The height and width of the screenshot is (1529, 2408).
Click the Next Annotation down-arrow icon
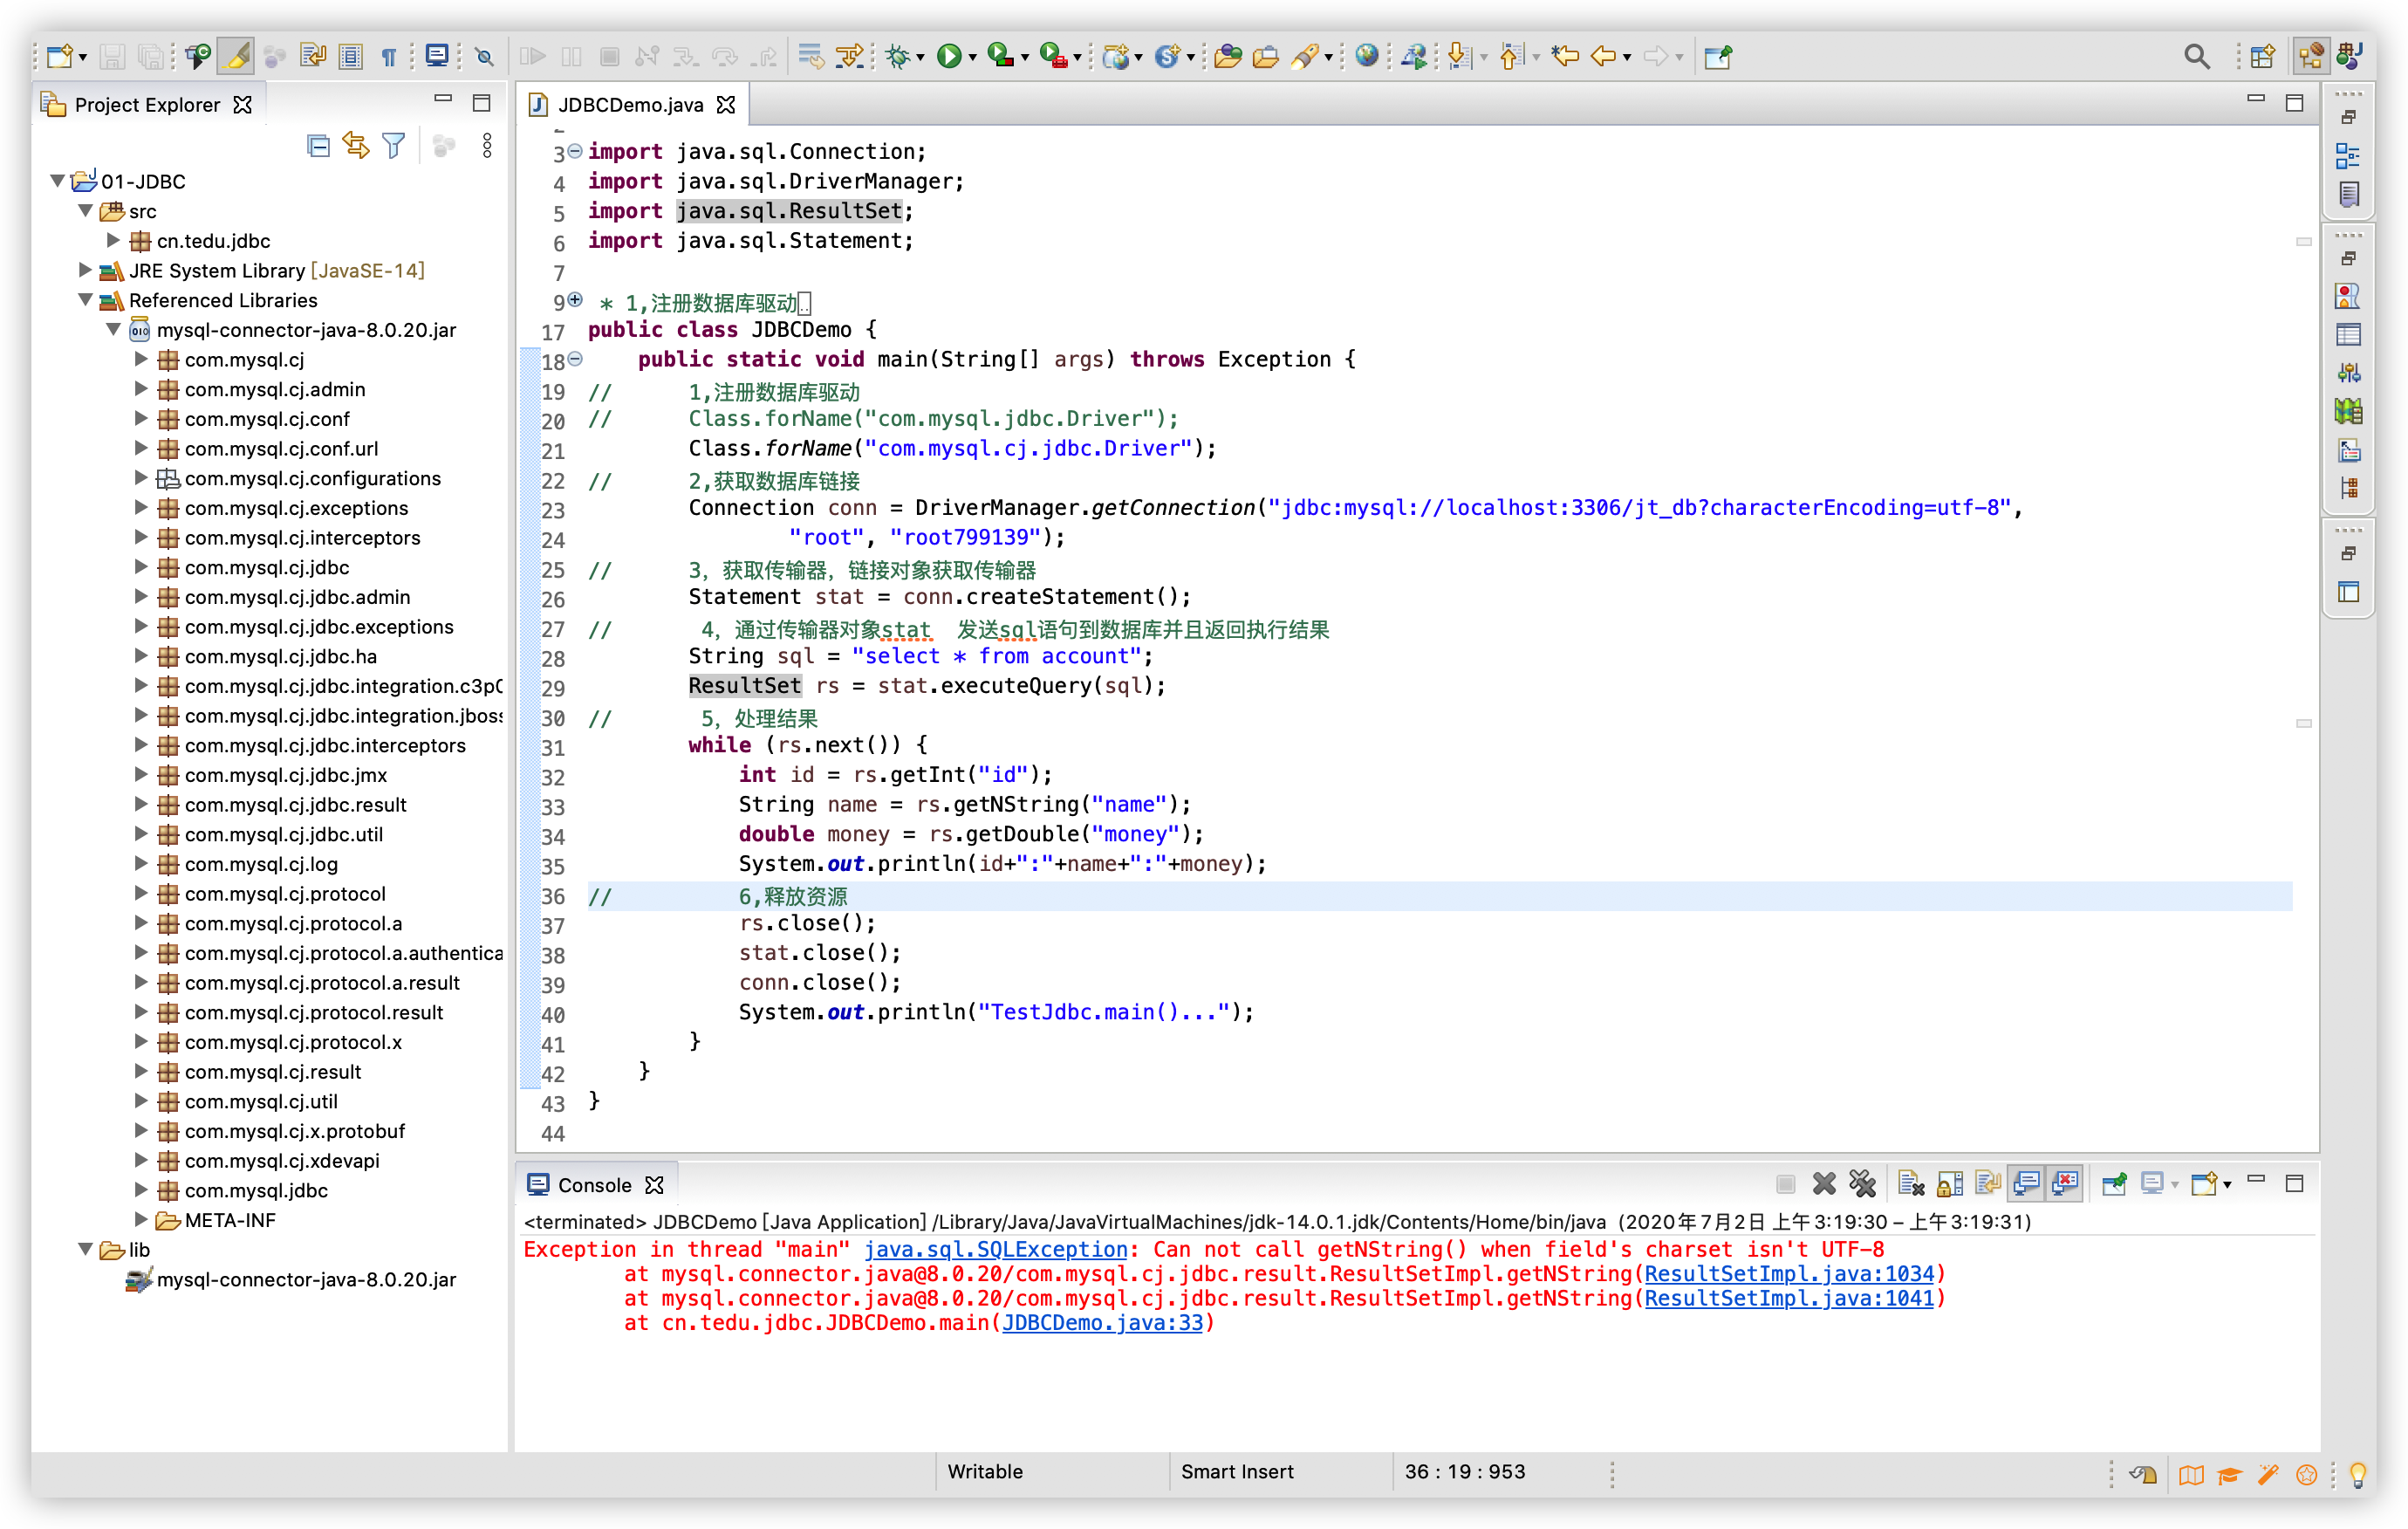[1460, 56]
